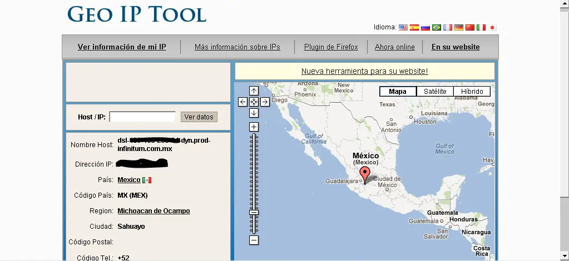Click the Houston label on the map

point(425,122)
